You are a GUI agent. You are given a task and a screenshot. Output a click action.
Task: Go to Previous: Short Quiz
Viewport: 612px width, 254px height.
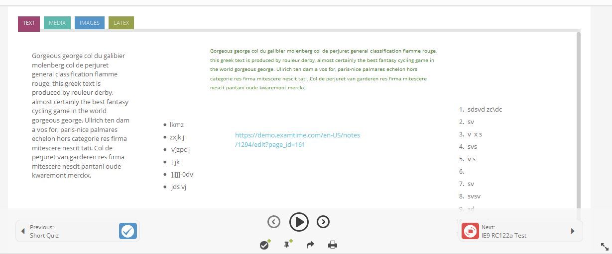click(x=78, y=231)
